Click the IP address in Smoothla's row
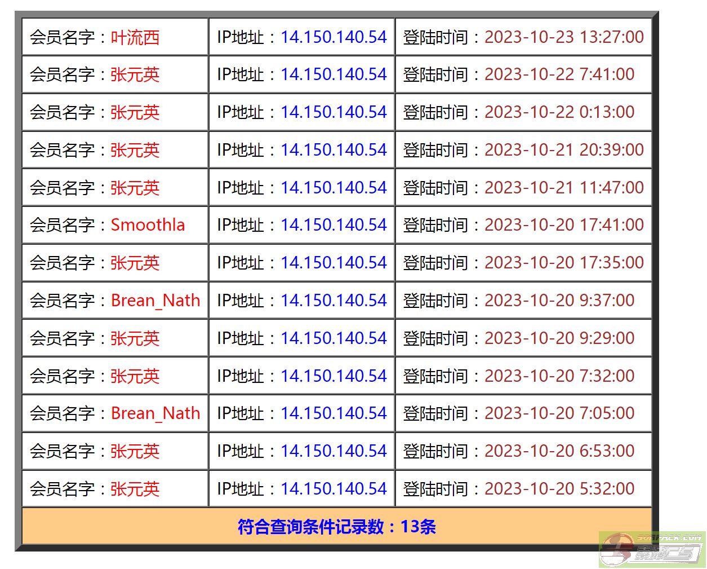The image size is (707, 569). point(334,225)
